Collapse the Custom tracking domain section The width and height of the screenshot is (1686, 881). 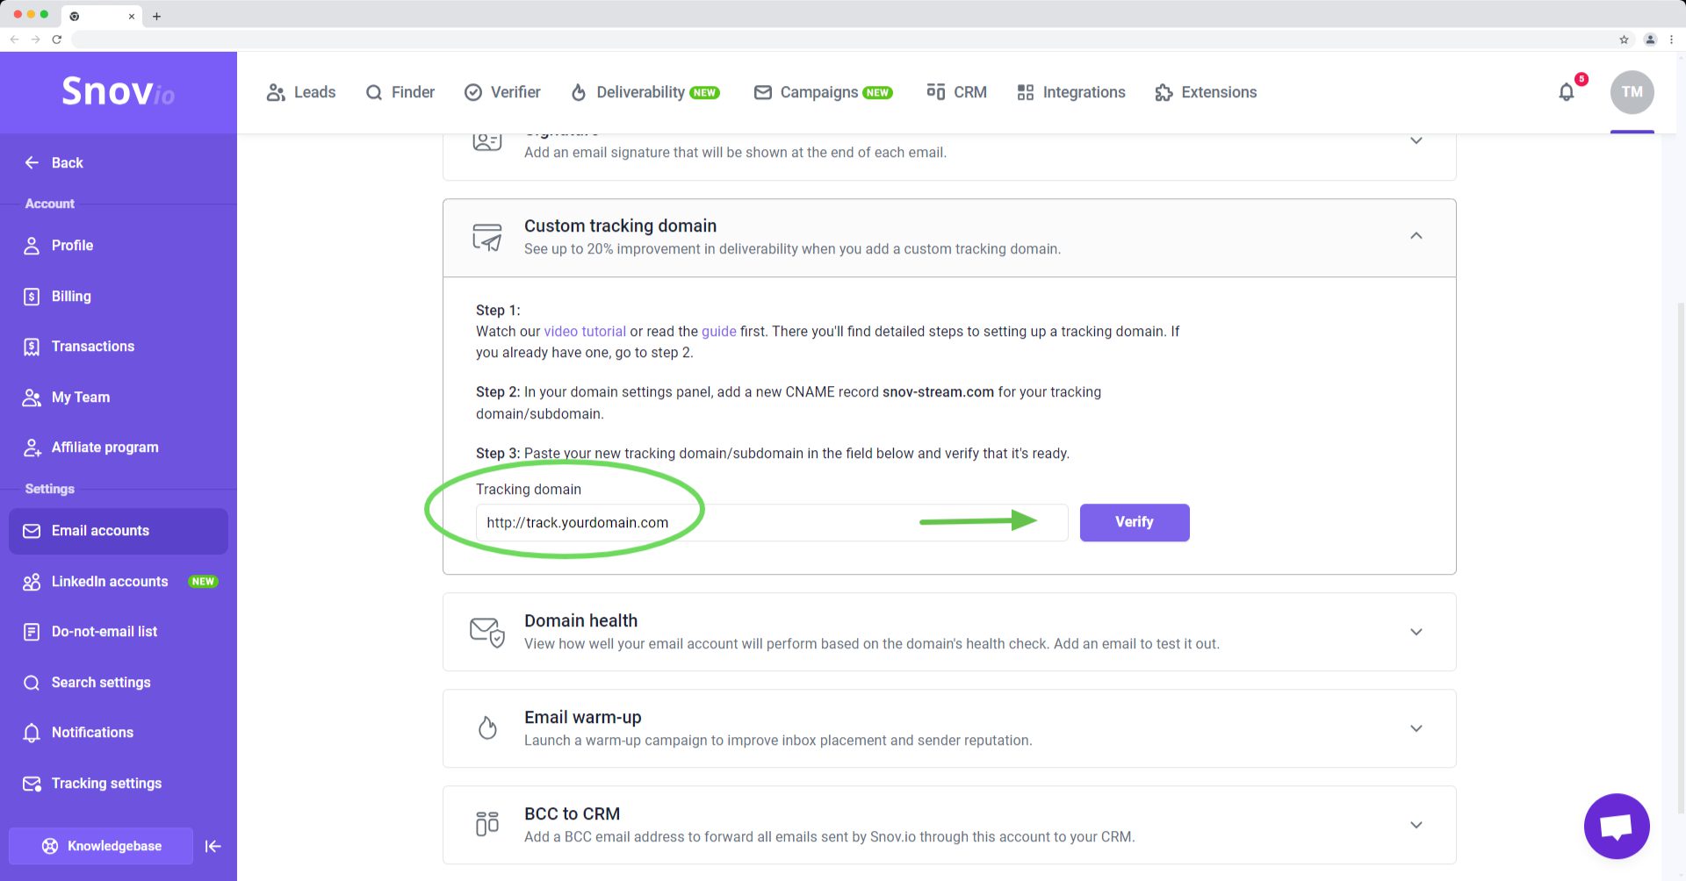tap(1416, 236)
